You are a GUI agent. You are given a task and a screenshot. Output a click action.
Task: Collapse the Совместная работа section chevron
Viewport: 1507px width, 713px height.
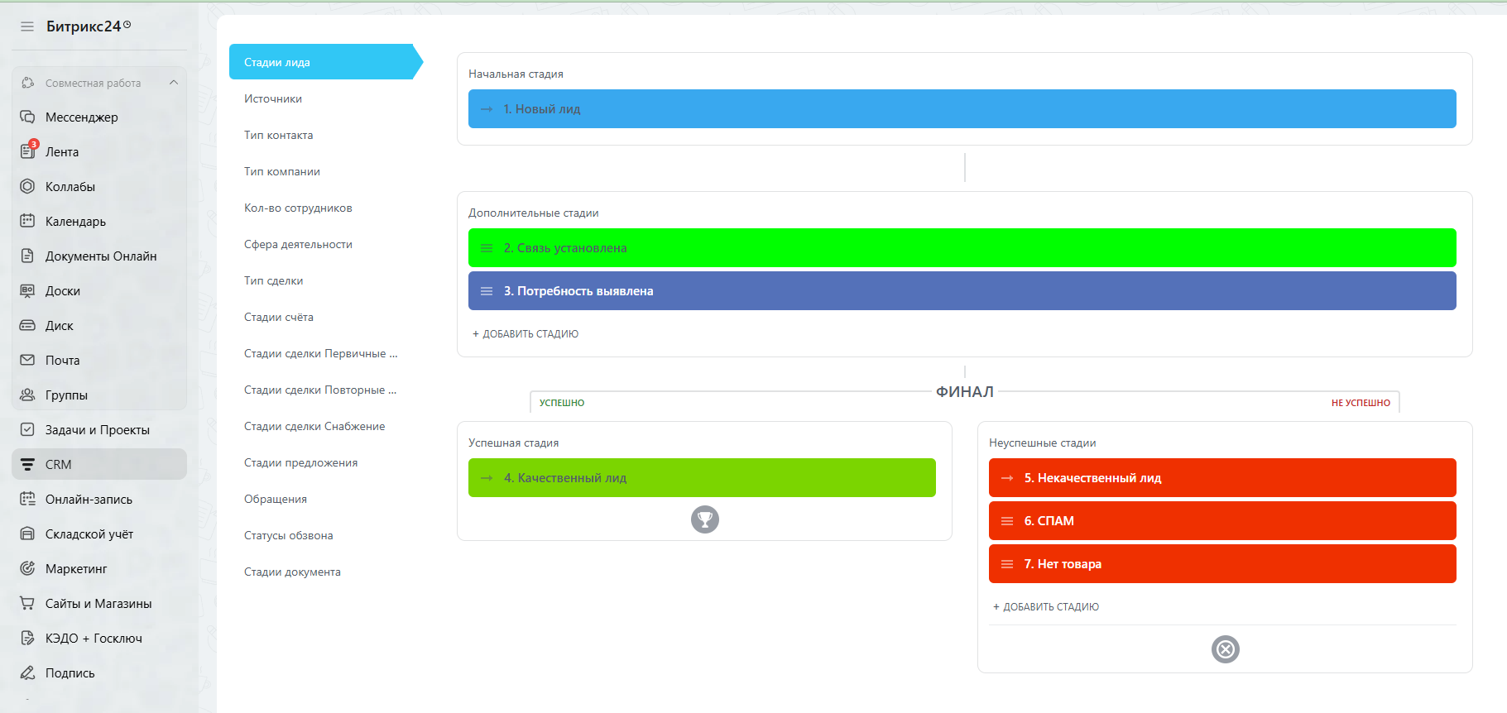174,83
